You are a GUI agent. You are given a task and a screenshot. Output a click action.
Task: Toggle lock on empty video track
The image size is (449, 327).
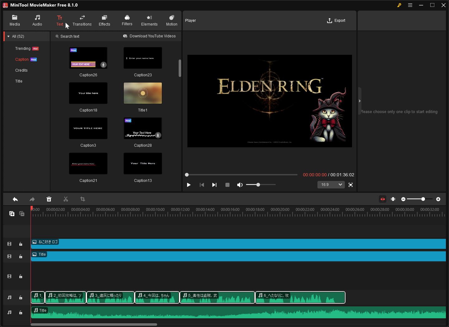point(21,276)
